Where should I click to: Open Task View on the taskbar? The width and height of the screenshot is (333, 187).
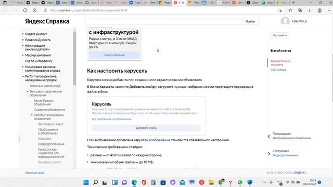(105, 182)
